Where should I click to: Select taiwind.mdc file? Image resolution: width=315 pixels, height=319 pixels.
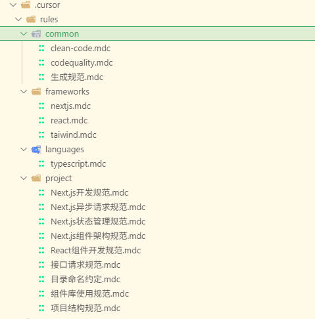[74, 135]
